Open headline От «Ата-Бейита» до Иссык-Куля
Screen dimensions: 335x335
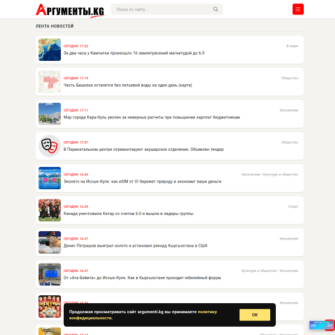pos(142,277)
